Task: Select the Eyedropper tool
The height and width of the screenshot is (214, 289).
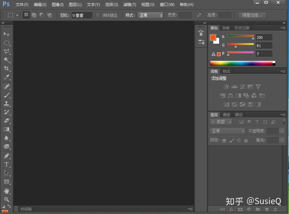Action: point(6,77)
